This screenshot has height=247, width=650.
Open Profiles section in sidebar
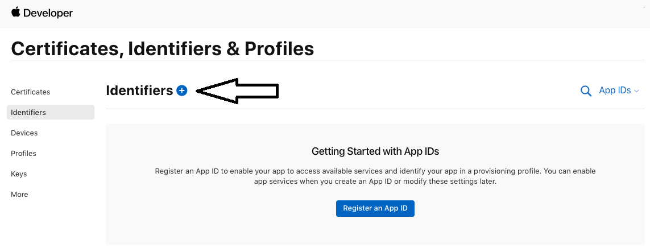pyautogui.click(x=23, y=154)
